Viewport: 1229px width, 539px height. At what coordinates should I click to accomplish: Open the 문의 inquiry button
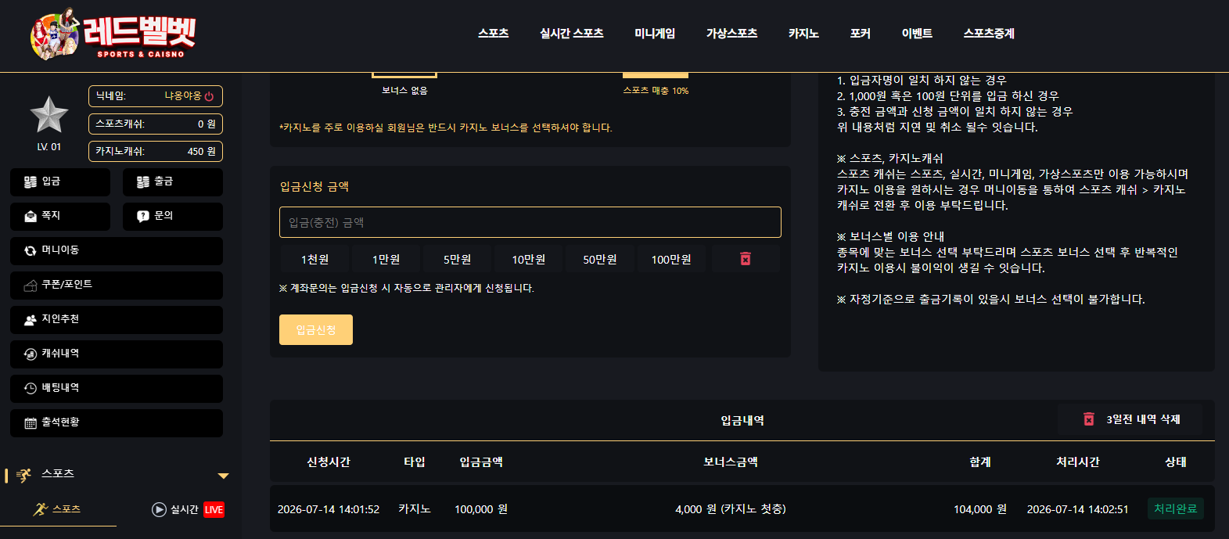[x=173, y=216]
